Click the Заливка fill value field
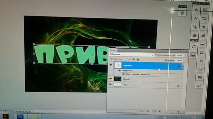The width and height of the screenshot is (213, 119). pos(179,60)
